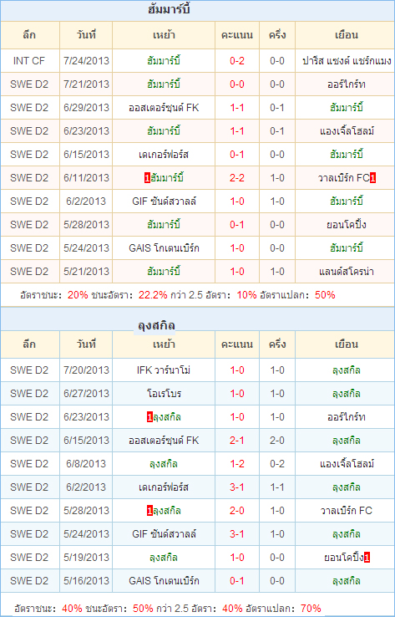The height and width of the screenshot is (617, 395).
Task: Click the คะแนน header in ฮัมมาร์บี้ table
Action: (237, 35)
